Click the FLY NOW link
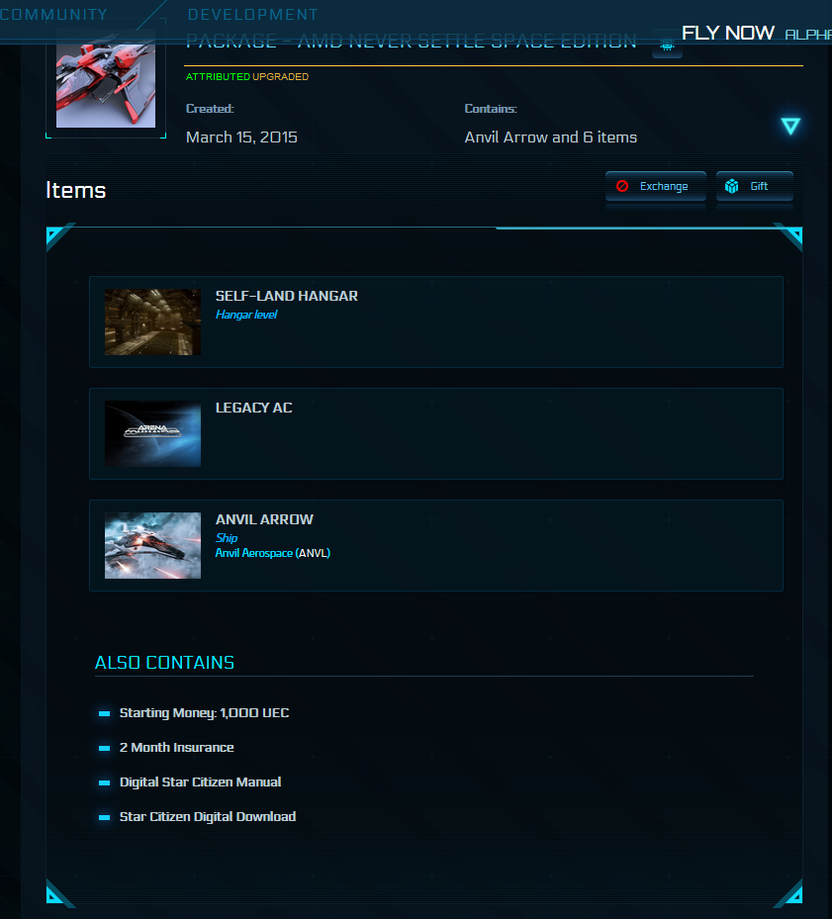The width and height of the screenshot is (832, 919). point(728,33)
